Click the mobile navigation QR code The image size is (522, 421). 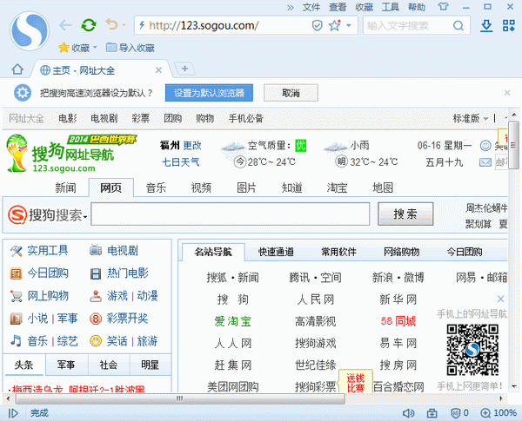pos(472,350)
